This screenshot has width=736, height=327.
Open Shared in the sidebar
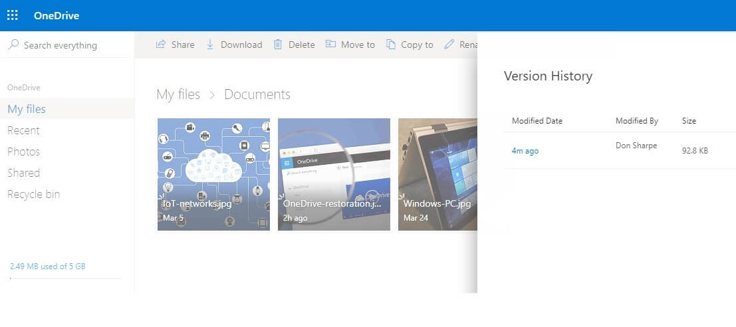pos(23,173)
